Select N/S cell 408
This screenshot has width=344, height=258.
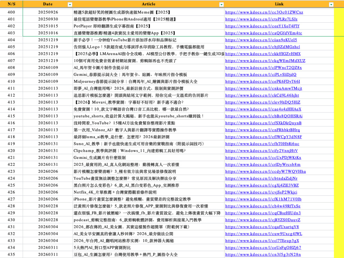[11, 67]
